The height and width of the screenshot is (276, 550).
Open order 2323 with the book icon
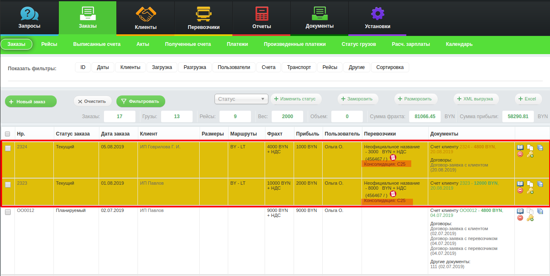(520, 184)
